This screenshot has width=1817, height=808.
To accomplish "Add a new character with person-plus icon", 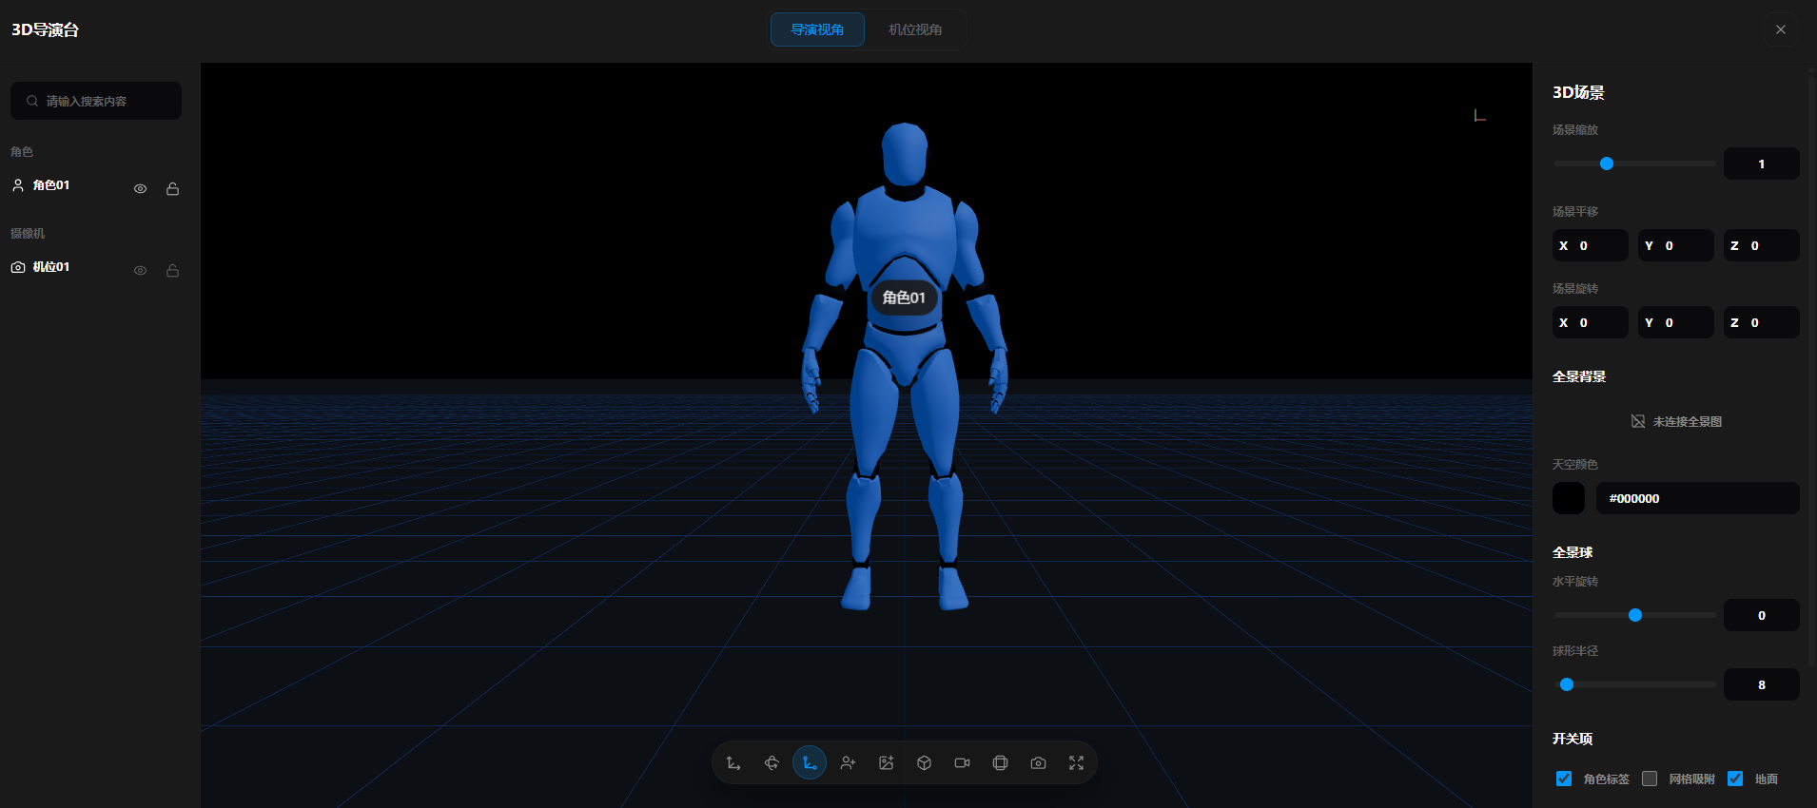I will pyautogui.click(x=848, y=763).
